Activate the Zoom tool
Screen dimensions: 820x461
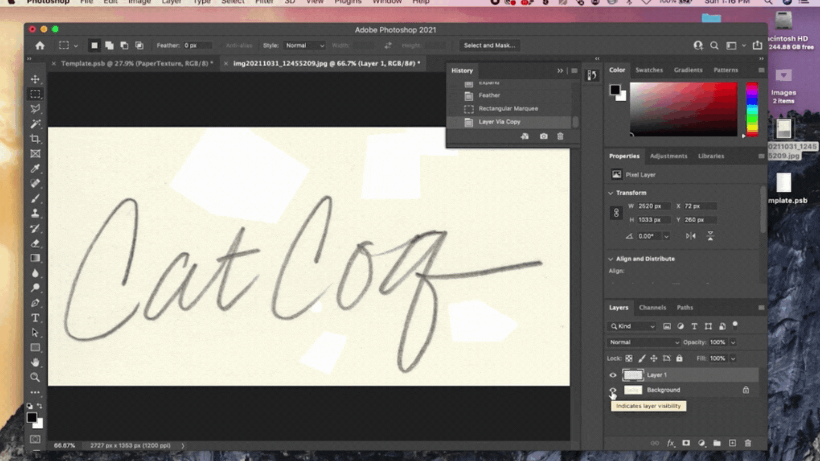coord(35,377)
